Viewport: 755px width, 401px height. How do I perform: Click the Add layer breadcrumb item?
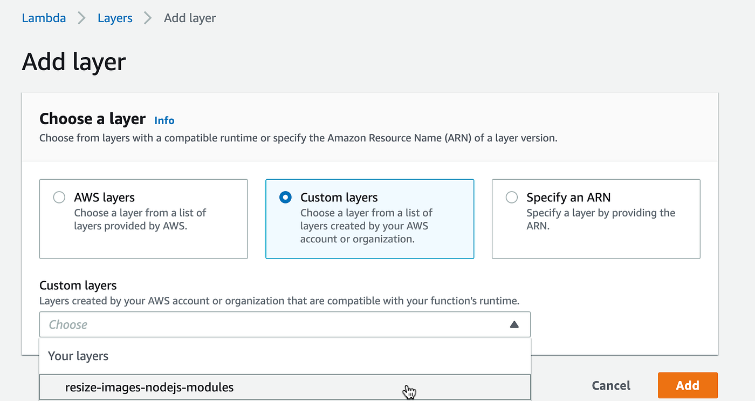pos(189,18)
